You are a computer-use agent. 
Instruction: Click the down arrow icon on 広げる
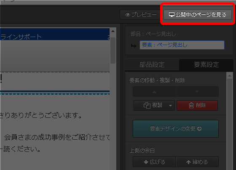[146, 162]
